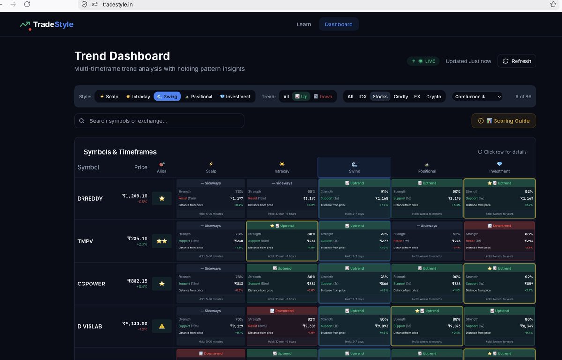
Task: Set Trend filter to Down
Action: pos(323,97)
